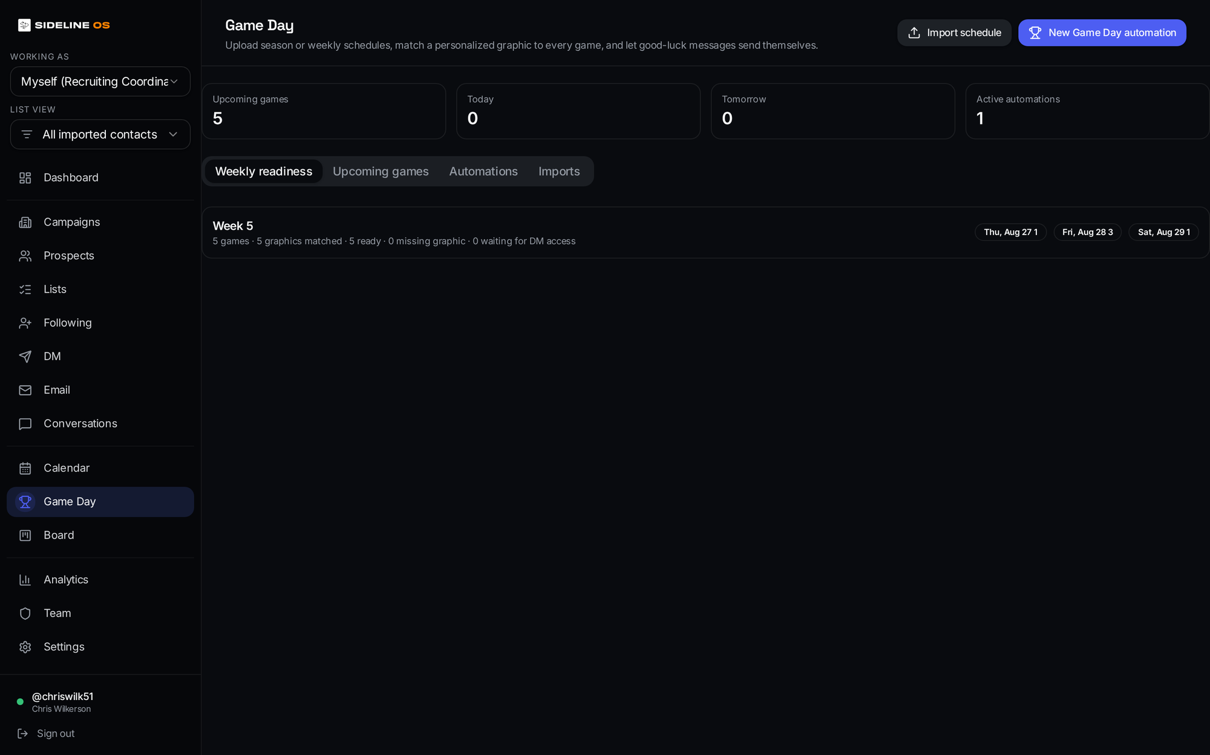Click the Game Day trophy sidebar icon
Viewport: 1210px width, 755px height.
tap(25, 502)
